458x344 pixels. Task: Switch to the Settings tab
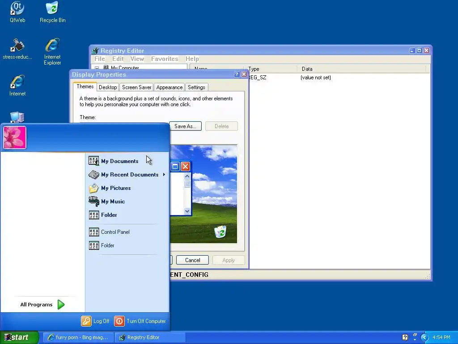click(196, 87)
